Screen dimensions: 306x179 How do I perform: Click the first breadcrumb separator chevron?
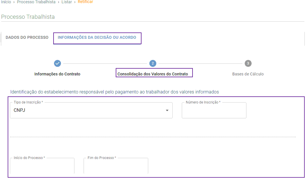14,2
